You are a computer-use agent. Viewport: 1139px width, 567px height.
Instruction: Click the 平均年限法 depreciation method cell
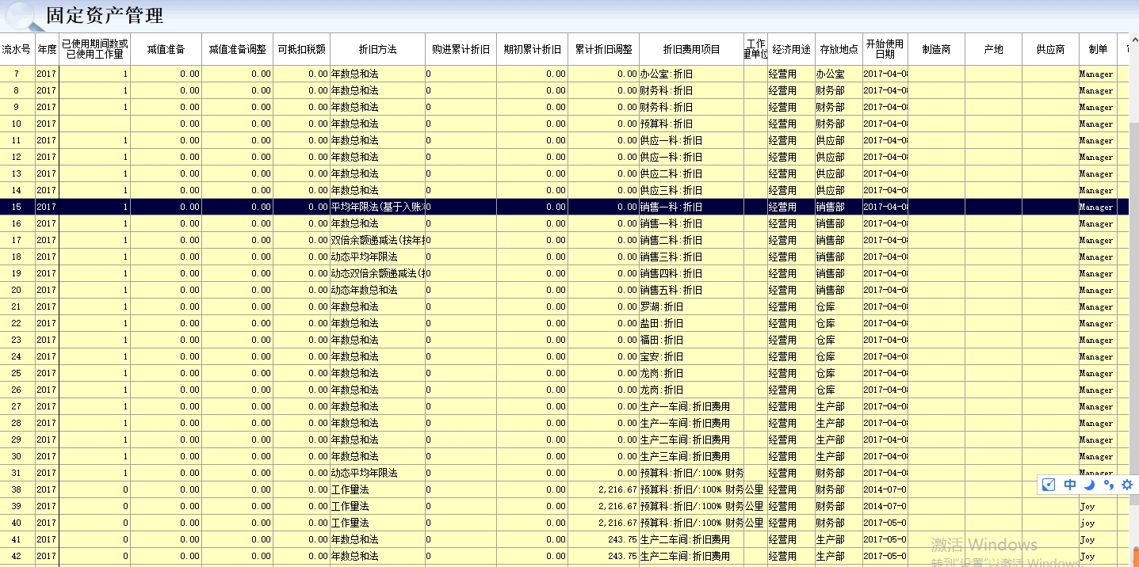377,207
